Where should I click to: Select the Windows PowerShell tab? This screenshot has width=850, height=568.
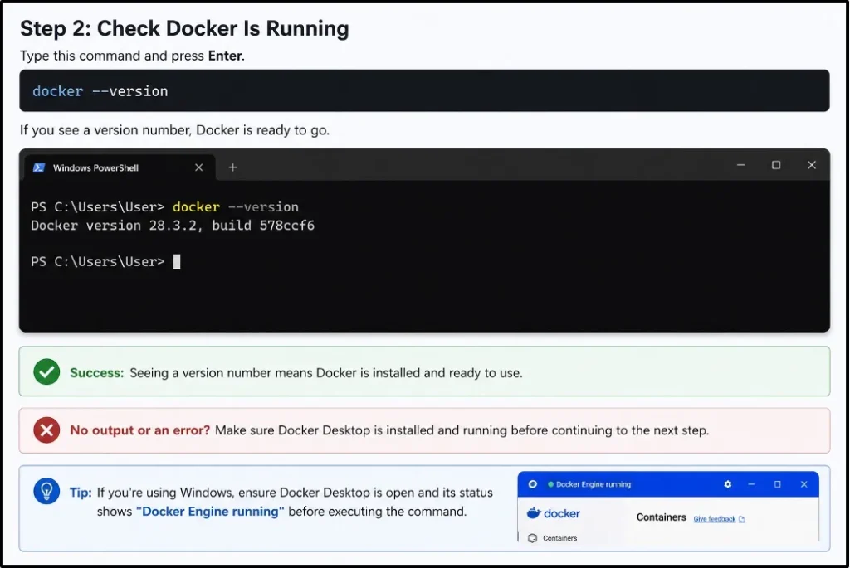(120, 167)
